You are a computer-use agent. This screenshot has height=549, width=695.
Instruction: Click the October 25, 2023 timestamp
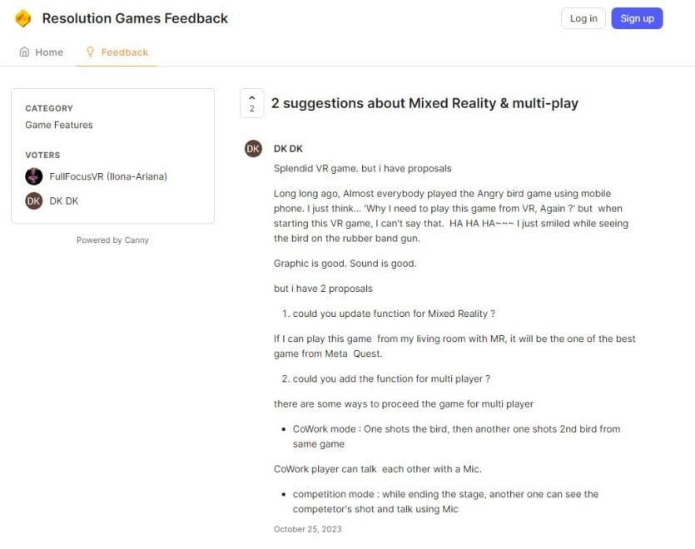[308, 529]
